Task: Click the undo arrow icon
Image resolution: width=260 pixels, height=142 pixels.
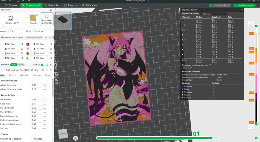Action: 23,1
